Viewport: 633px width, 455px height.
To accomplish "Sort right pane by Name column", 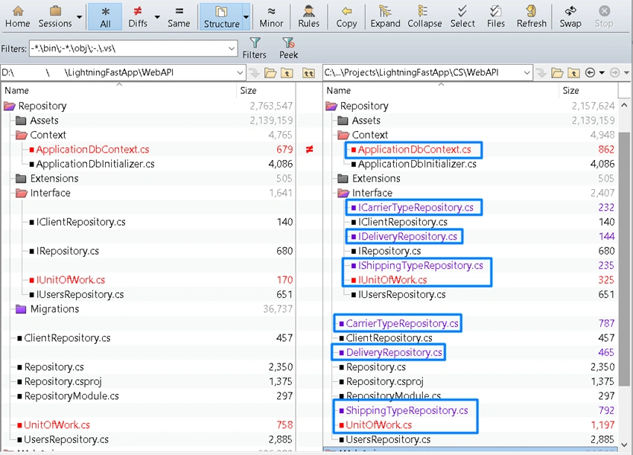I will pos(440,90).
